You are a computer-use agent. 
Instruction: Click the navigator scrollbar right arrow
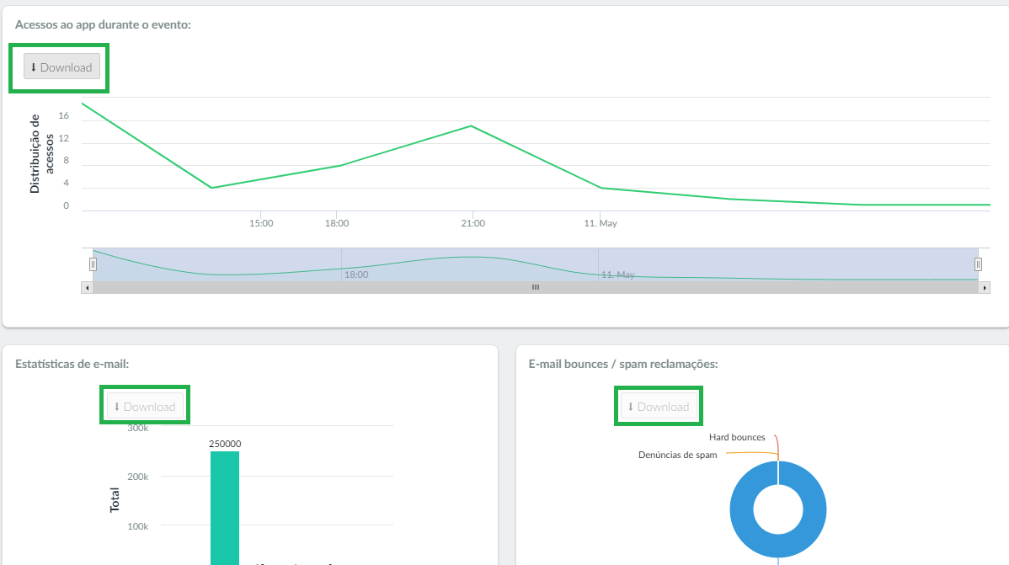click(x=985, y=288)
